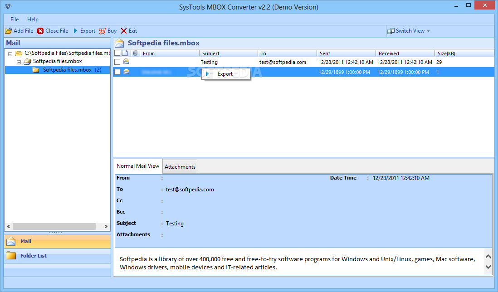
Task: Open the Help menu
Action: [x=33, y=19]
